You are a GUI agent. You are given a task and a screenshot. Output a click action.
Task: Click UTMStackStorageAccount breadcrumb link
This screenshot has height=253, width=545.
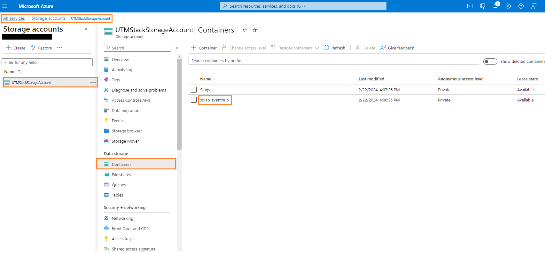tap(90, 19)
